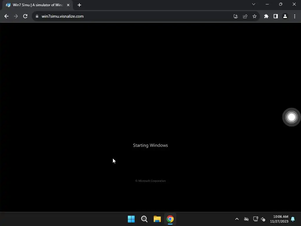Open the Chrome profile avatar menu
Image resolution: width=301 pixels, height=226 pixels.
pyautogui.click(x=285, y=16)
